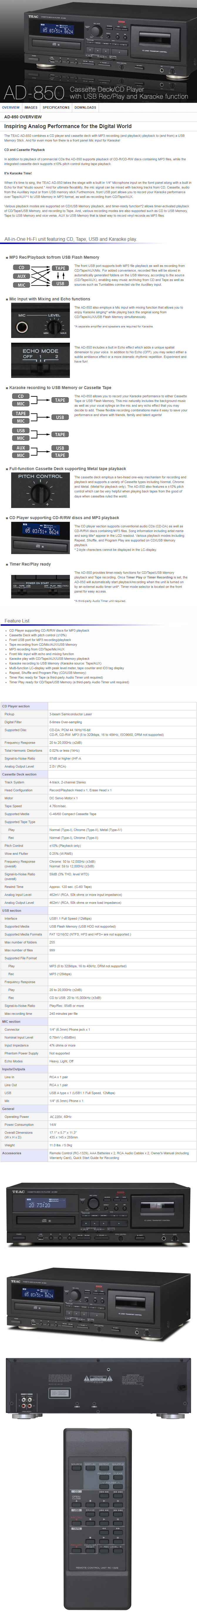This screenshot has height=1615, width=197.
Task: Open the front-view product photo in gallery
Action: click(x=99, y=1216)
